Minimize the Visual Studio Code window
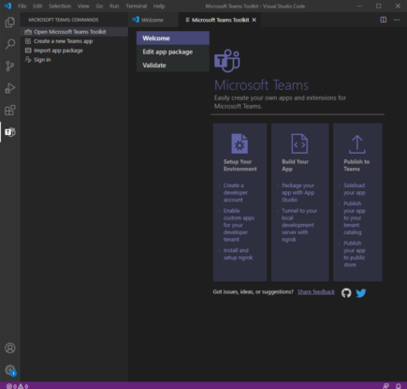The width and height of the screenshot is (407, 389). [359, 6]
